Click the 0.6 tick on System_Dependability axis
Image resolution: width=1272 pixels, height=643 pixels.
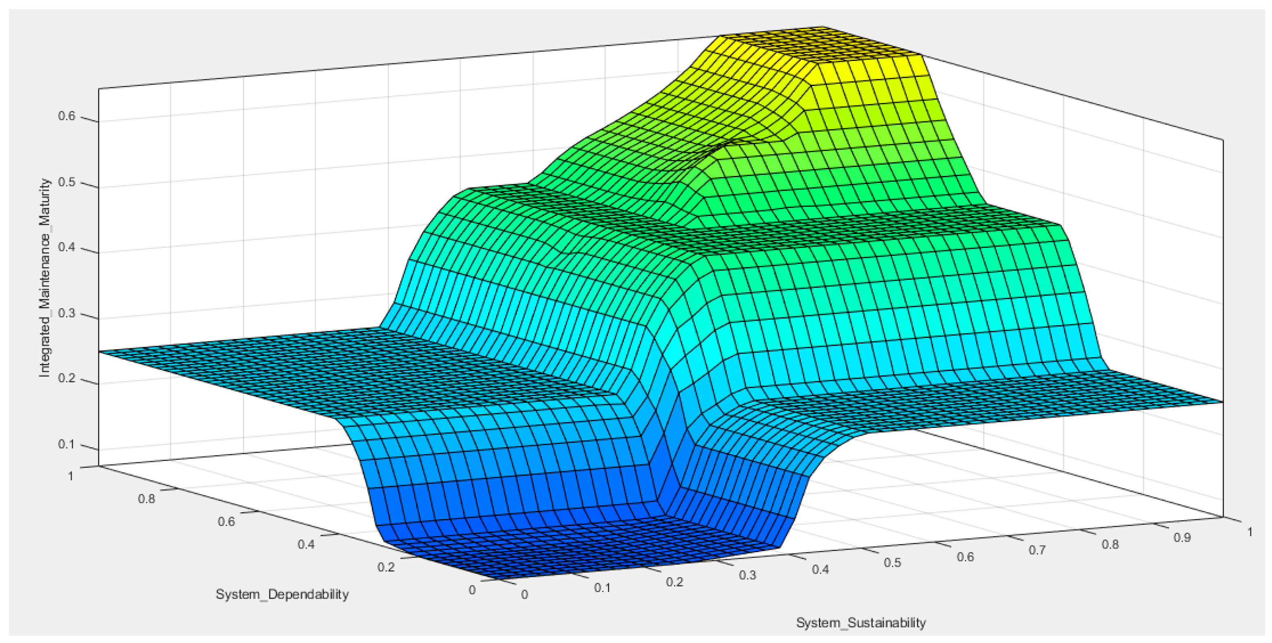pyautogui.click(x=226, y=522)
